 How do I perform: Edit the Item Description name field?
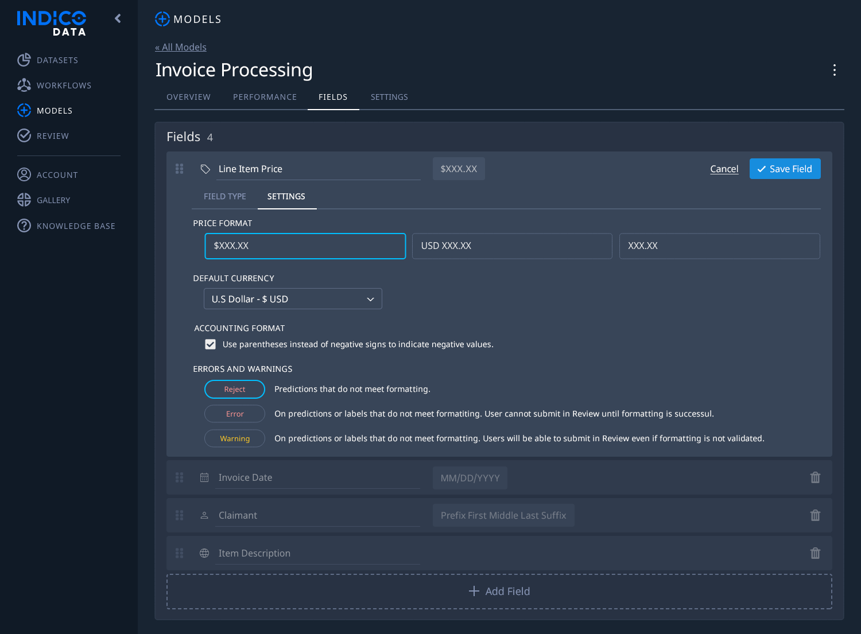click(x=319, y=553)
